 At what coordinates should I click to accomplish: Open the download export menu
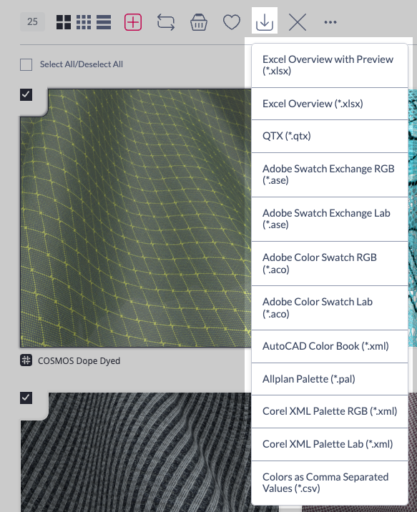click(265, 21)
